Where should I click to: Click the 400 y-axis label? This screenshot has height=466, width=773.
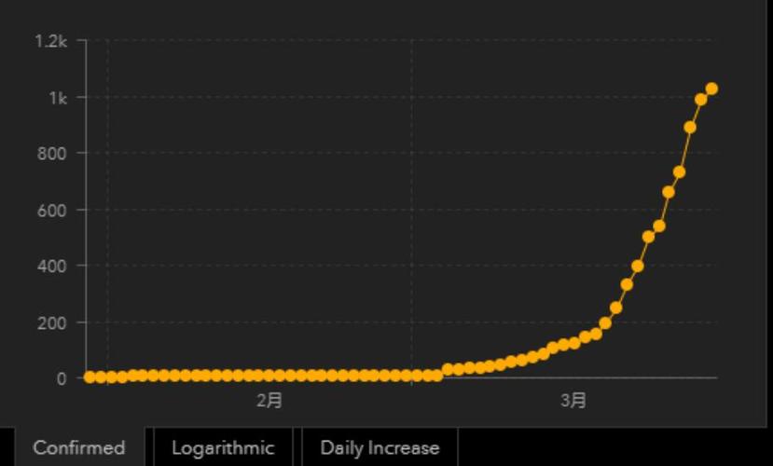click(52, 267)
